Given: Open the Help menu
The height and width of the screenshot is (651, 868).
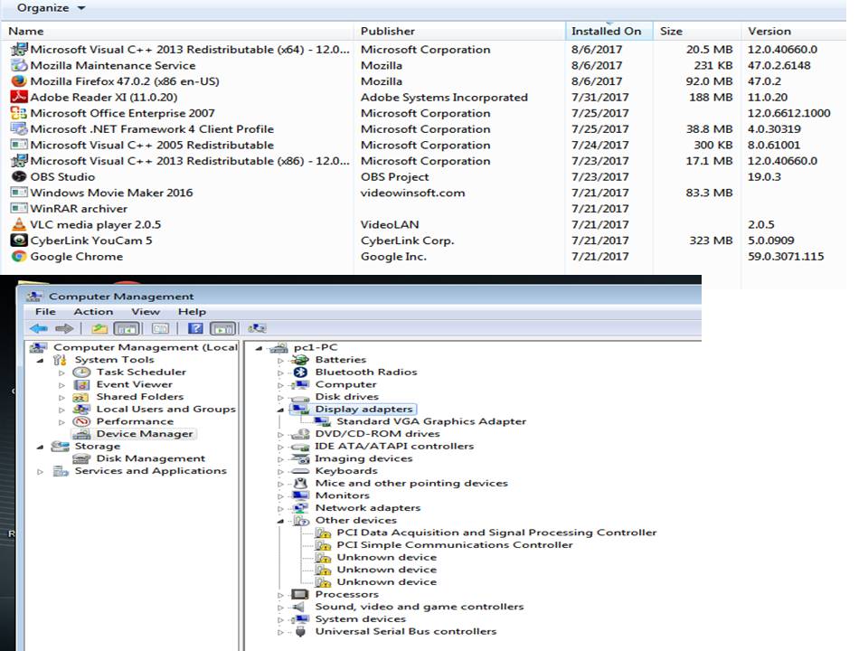Looking at the screenshot, I should (x=192, y=312).
